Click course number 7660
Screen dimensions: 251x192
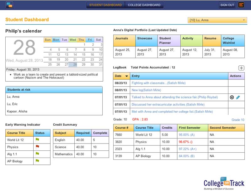pos(119,135)
